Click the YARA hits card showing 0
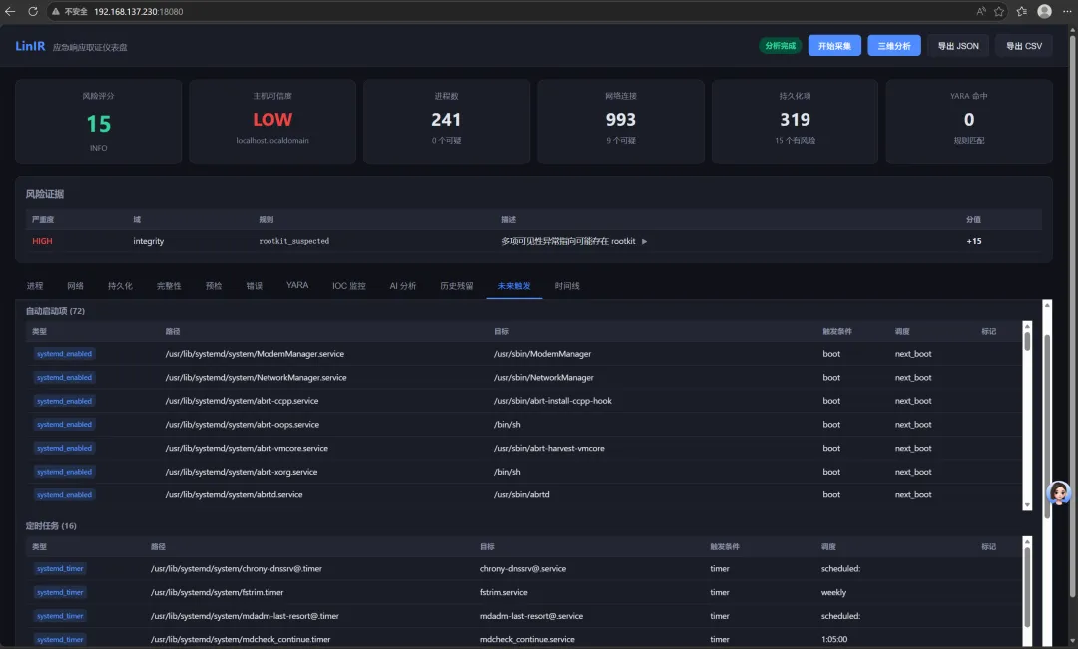Viewport: 1078px width, 649px height. (x=968, y=122)
